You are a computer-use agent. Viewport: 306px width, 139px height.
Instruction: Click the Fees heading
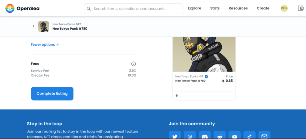point(35,64)
